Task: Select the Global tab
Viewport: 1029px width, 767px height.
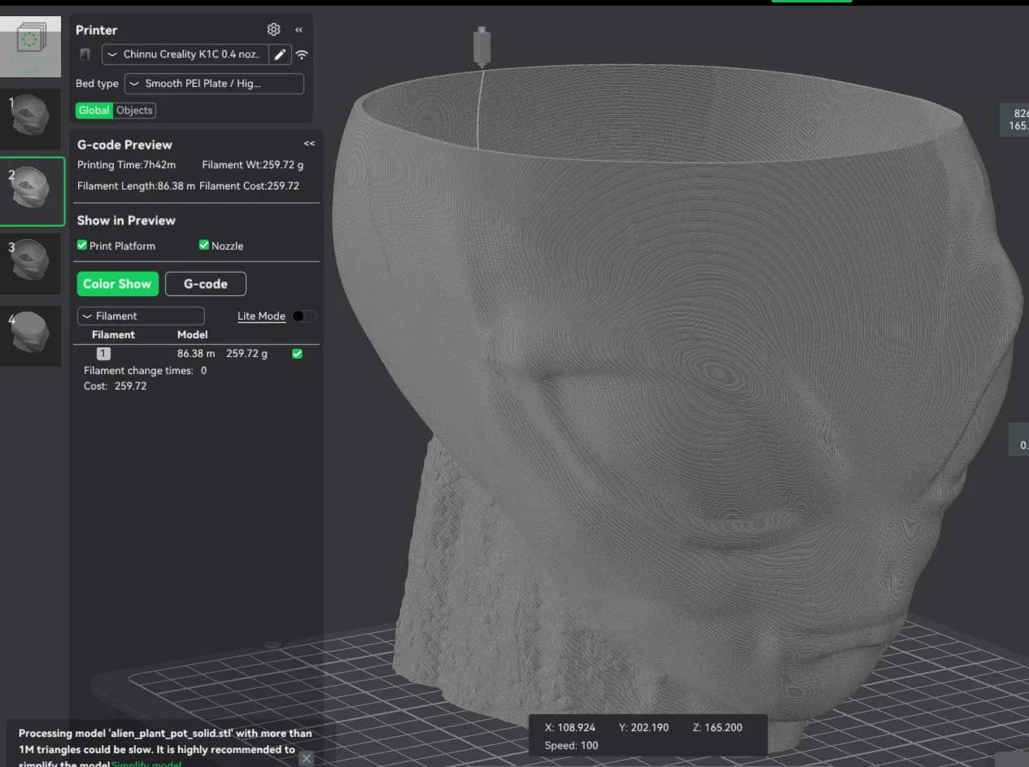Action: tap(94, 111)
